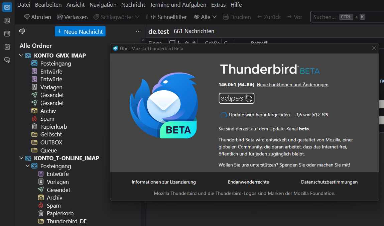Select Posteingang inbox under KONTO_GMX_IMAP
The height and width of the screenshot is (226, 384).
click(x=55, y=64)
